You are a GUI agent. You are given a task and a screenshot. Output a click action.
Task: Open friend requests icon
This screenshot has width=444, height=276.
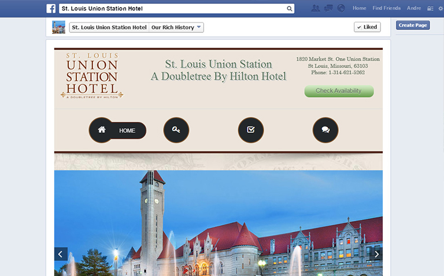316,8
